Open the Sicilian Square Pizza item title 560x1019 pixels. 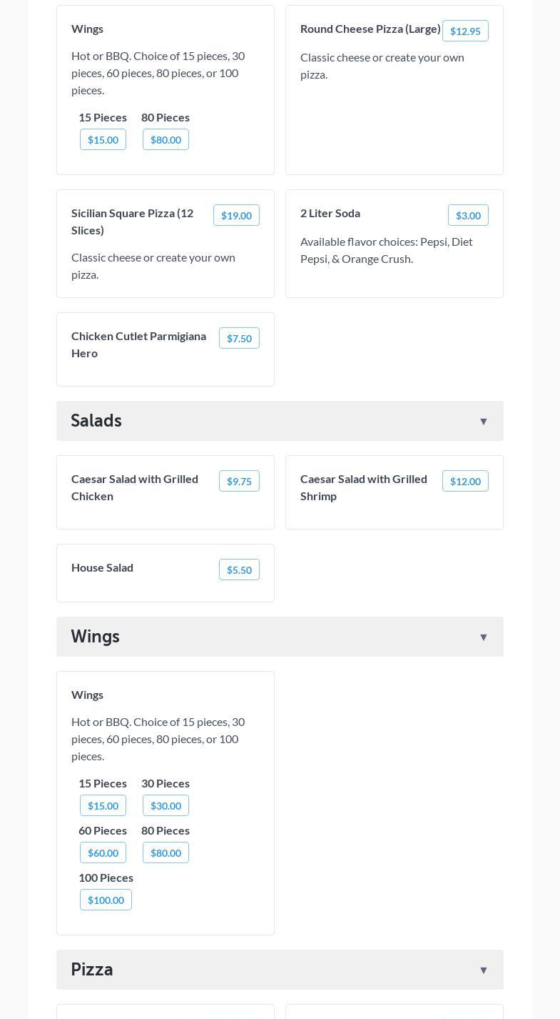pyautogui.click(x=133, y=222)
